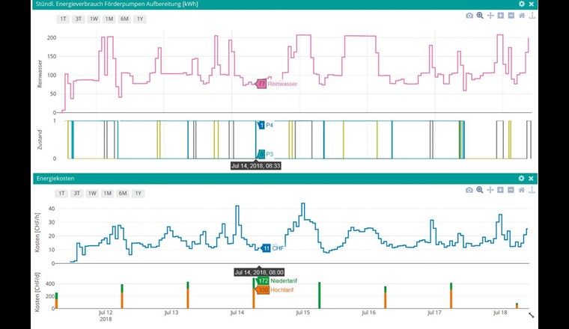Choose 1M range in Energiekosten chart

(x=108, y=193)
